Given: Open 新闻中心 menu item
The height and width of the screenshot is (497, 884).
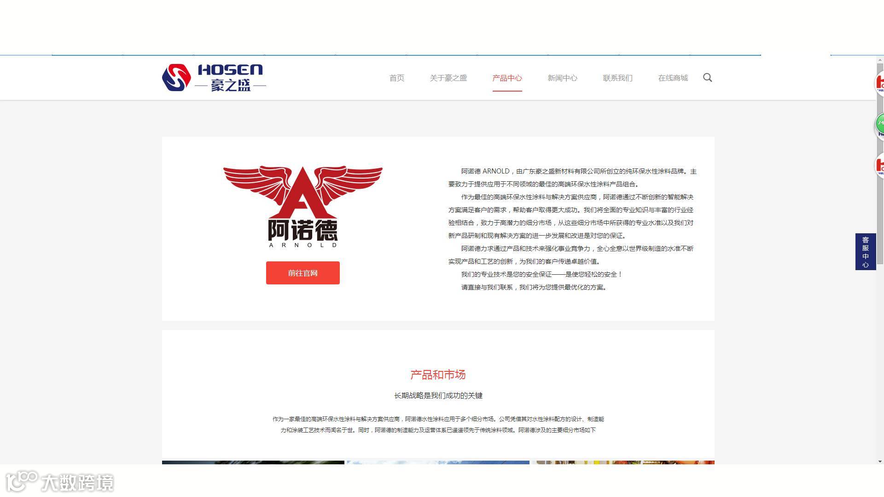Looking at the screenshot, I should point(562,78).
